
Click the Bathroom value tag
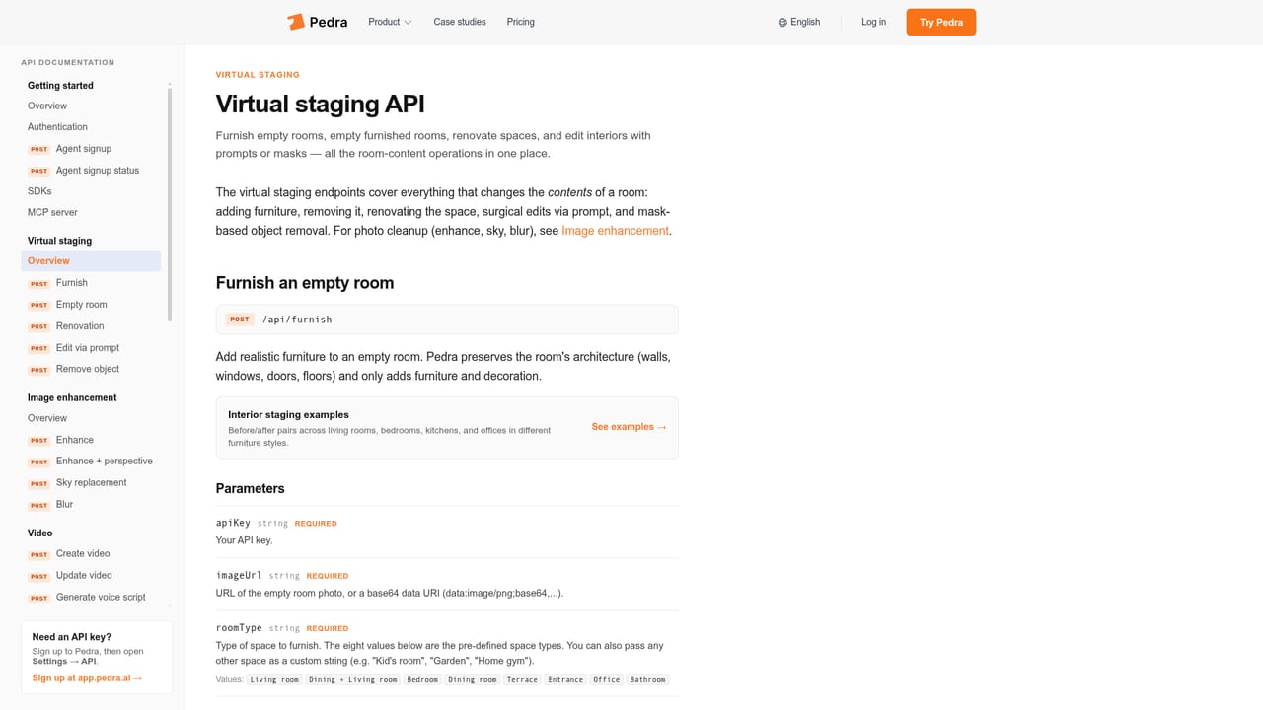(x=647, y=679)
